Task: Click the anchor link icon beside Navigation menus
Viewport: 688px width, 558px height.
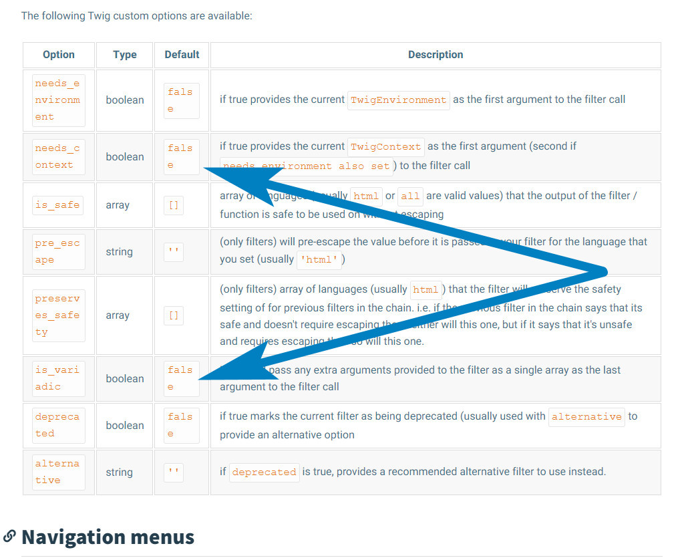Action: point(9,536)
